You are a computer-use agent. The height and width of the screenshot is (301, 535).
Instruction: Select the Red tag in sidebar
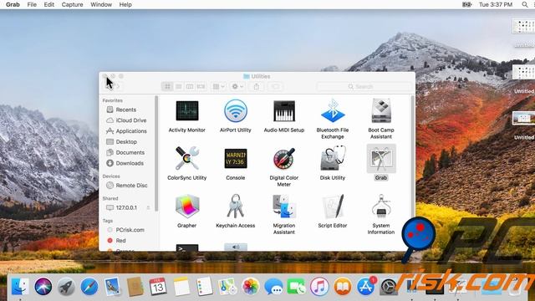click(120, 241)
